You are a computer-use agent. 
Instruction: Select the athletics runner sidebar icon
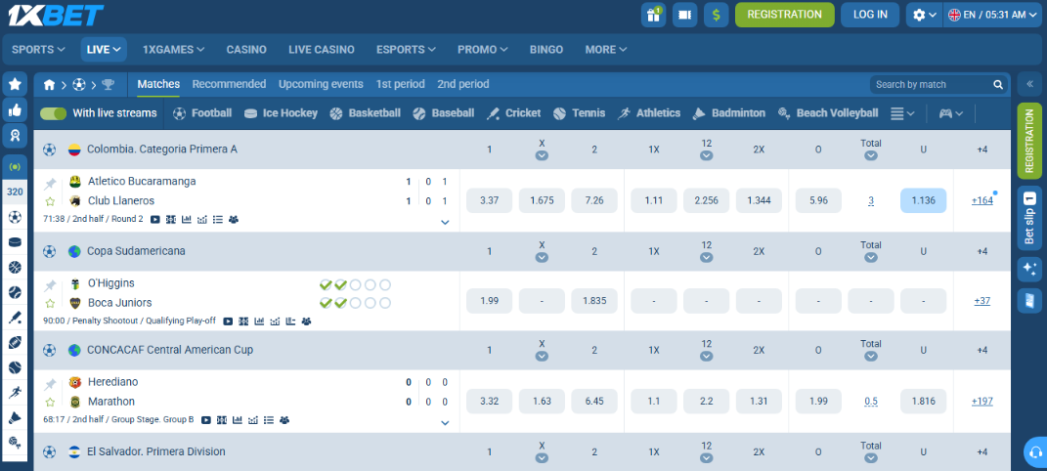coord(15,392)
